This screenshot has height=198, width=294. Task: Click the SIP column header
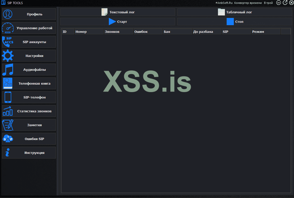236,32
